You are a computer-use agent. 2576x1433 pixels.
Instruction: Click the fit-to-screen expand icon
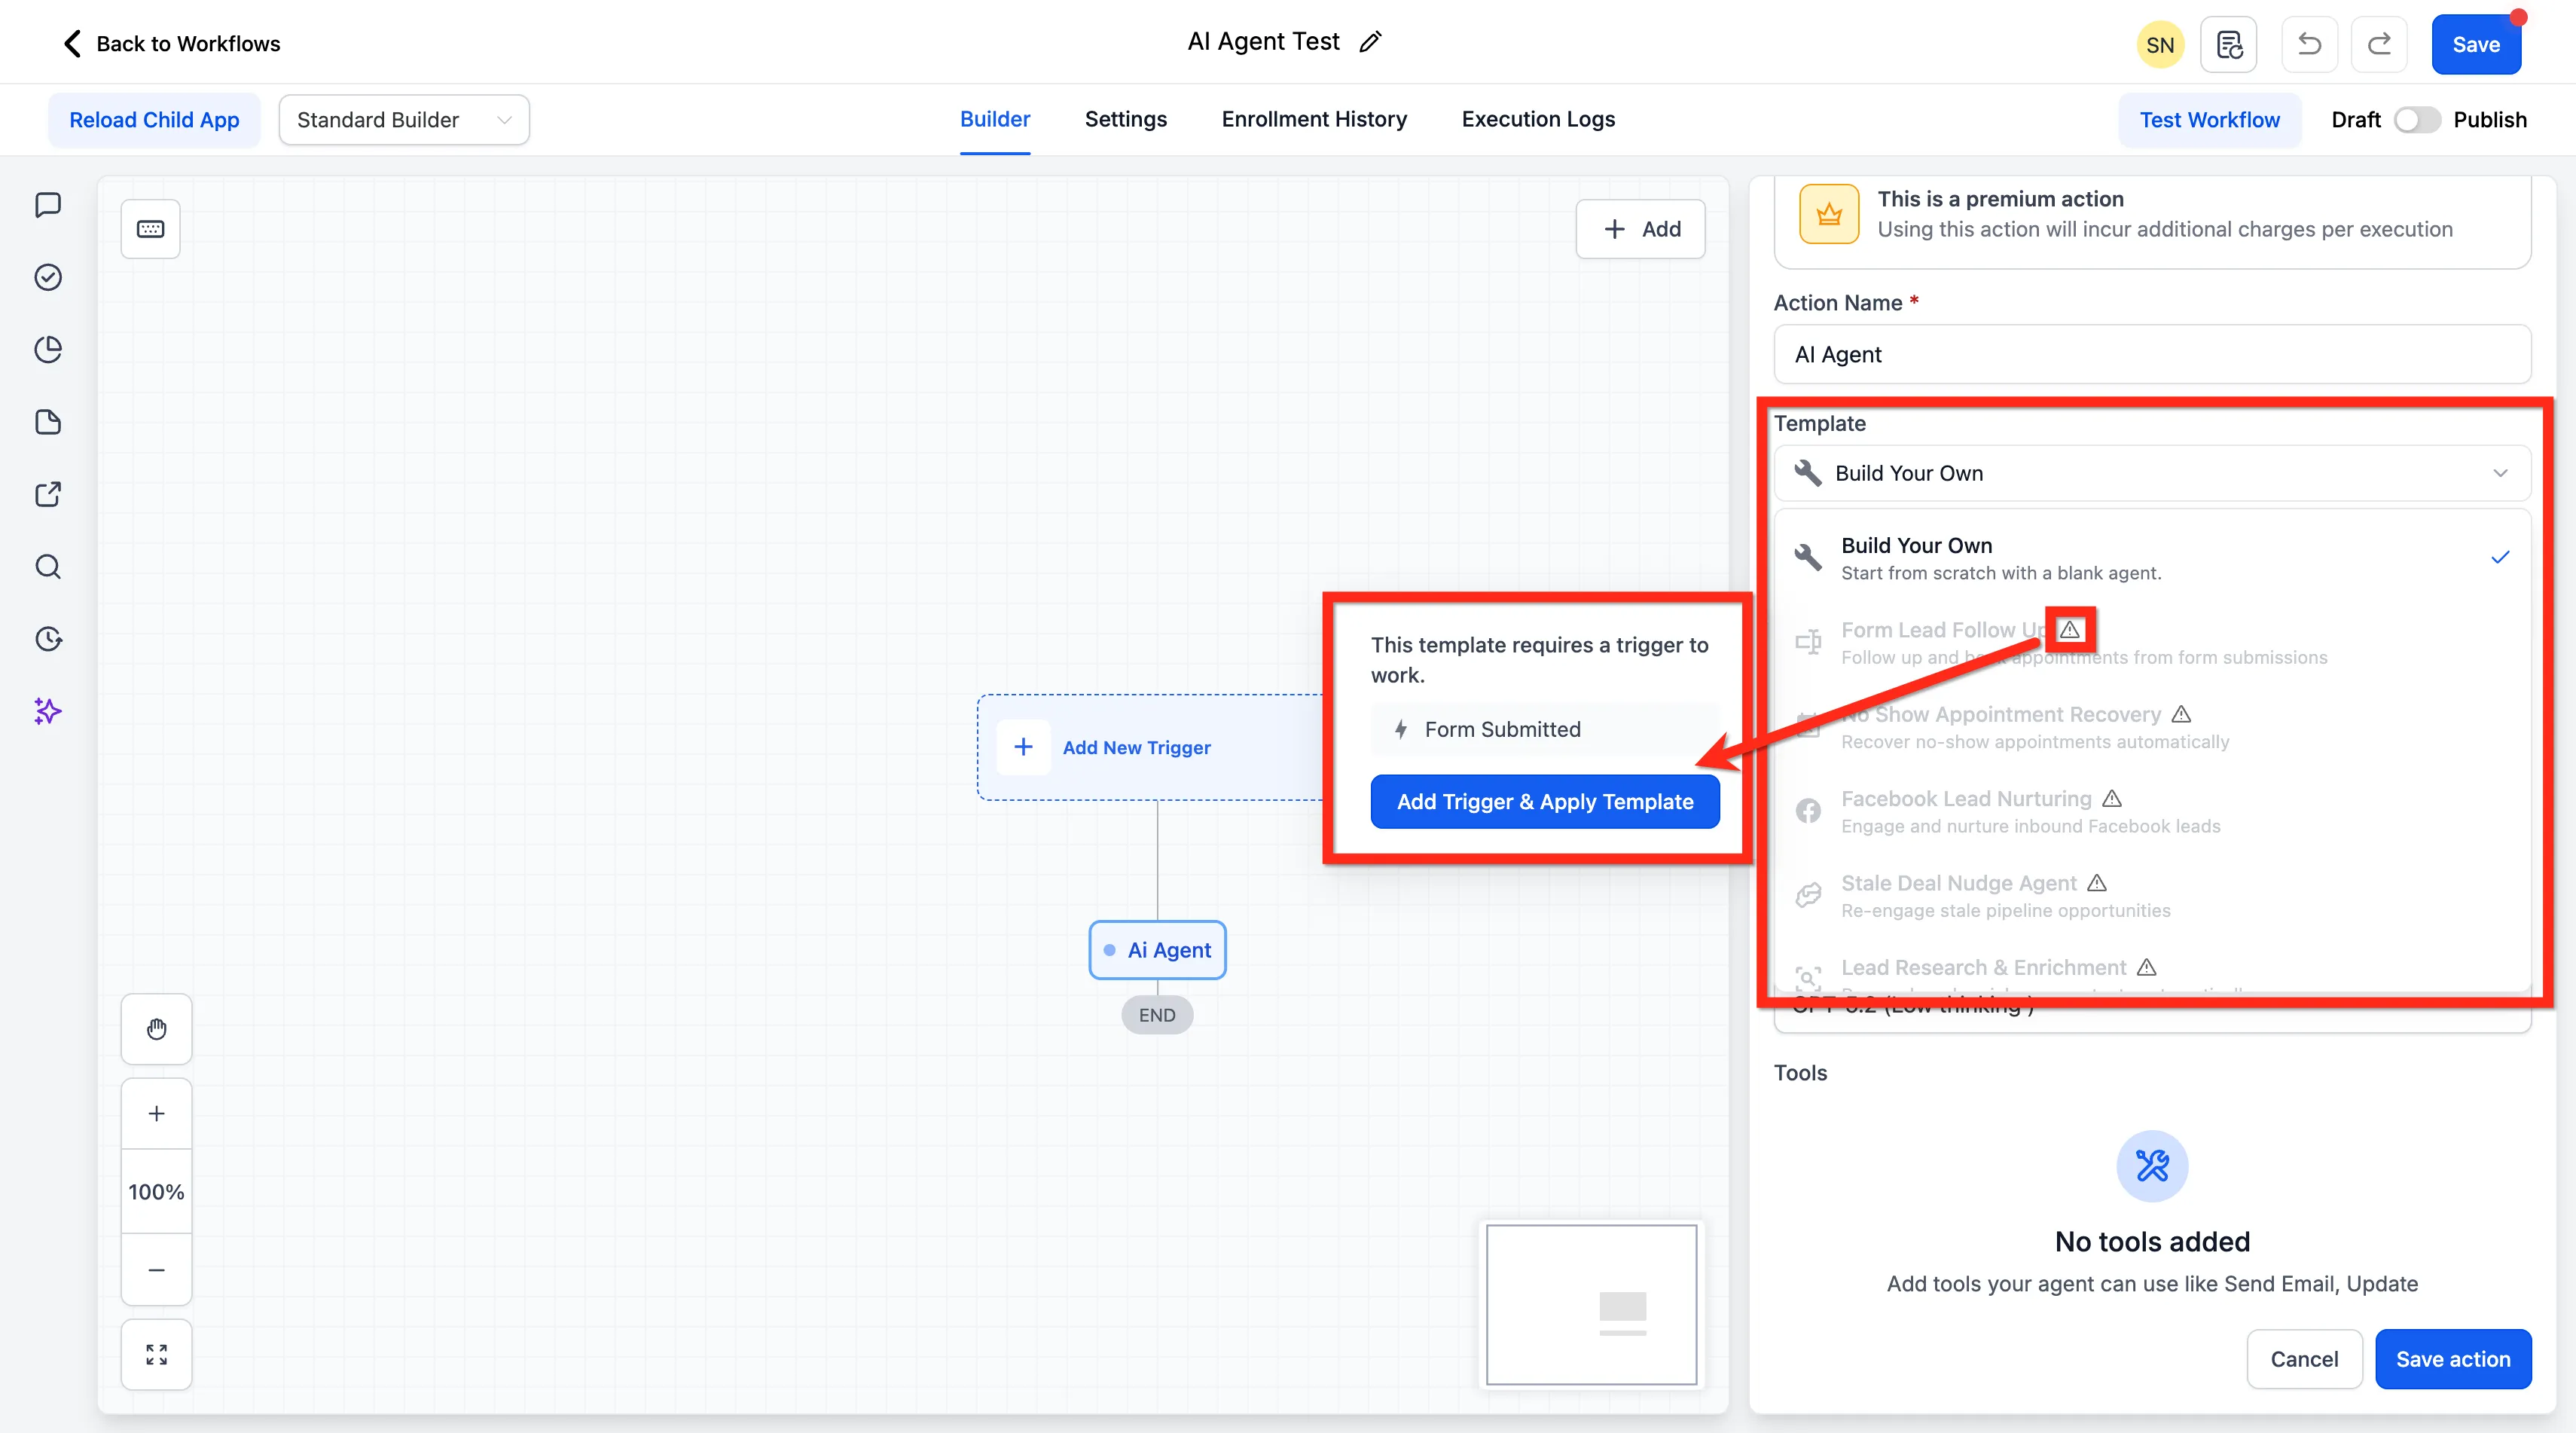(x=157, y=1354)
